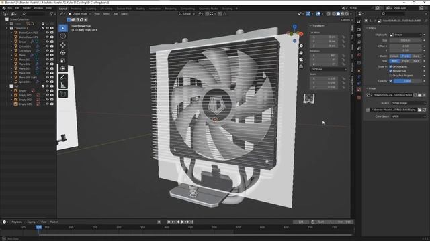The width and height of the screenshot is (430, 241).
Task: Open the Display As Image dropdown
Action: tap(406, 35)
